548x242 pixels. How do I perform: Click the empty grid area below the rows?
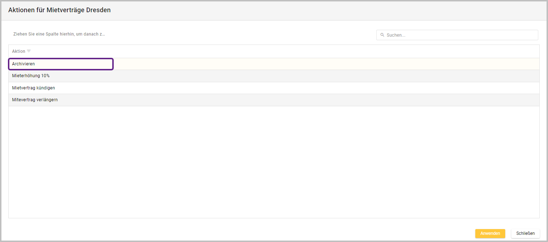[x=273, y=162]
